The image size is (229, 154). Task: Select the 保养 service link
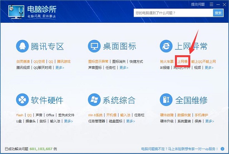[x=198, y=121]
